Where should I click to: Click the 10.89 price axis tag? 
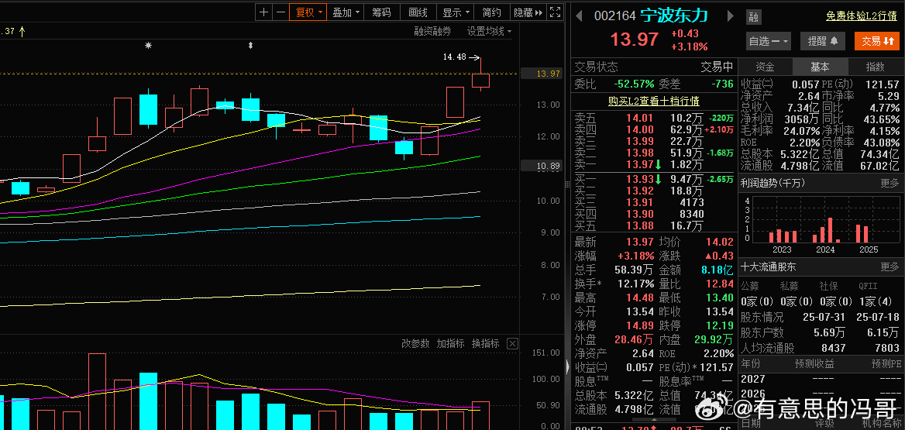(x=541, y=166)
